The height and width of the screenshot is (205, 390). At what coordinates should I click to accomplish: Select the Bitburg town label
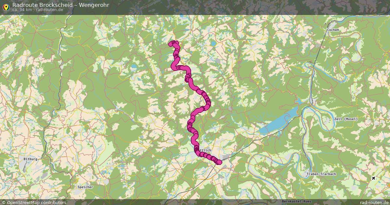[31, 159]
